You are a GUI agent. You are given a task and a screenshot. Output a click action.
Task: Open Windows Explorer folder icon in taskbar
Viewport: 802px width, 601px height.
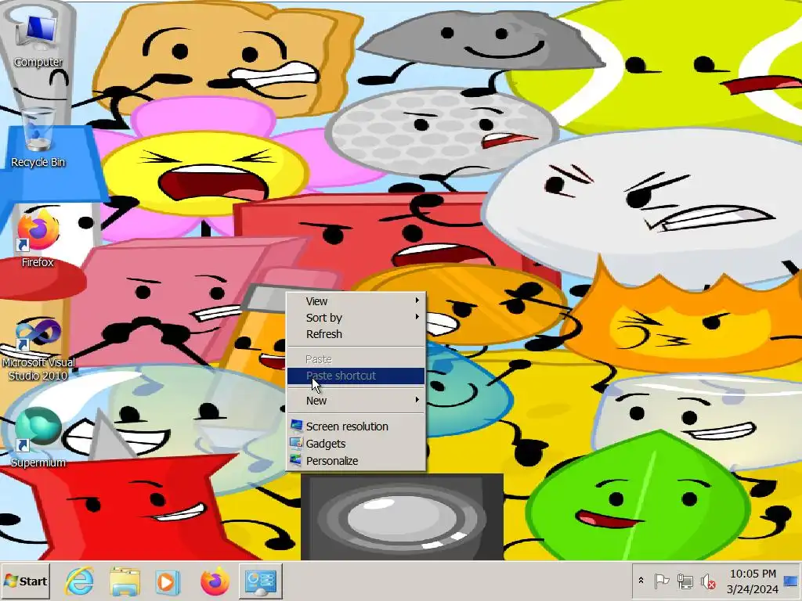pos(125,581)
